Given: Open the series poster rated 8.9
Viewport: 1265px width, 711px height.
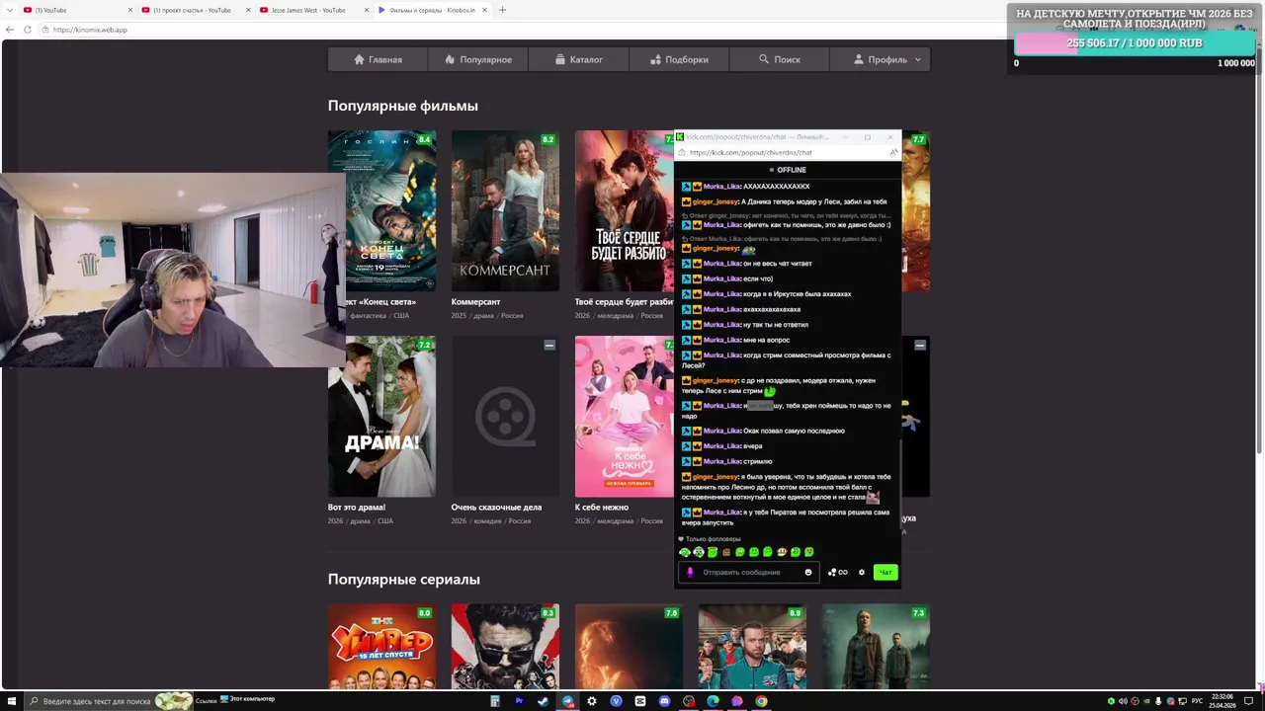Looking at the screenshot, I should pos(752,647).
